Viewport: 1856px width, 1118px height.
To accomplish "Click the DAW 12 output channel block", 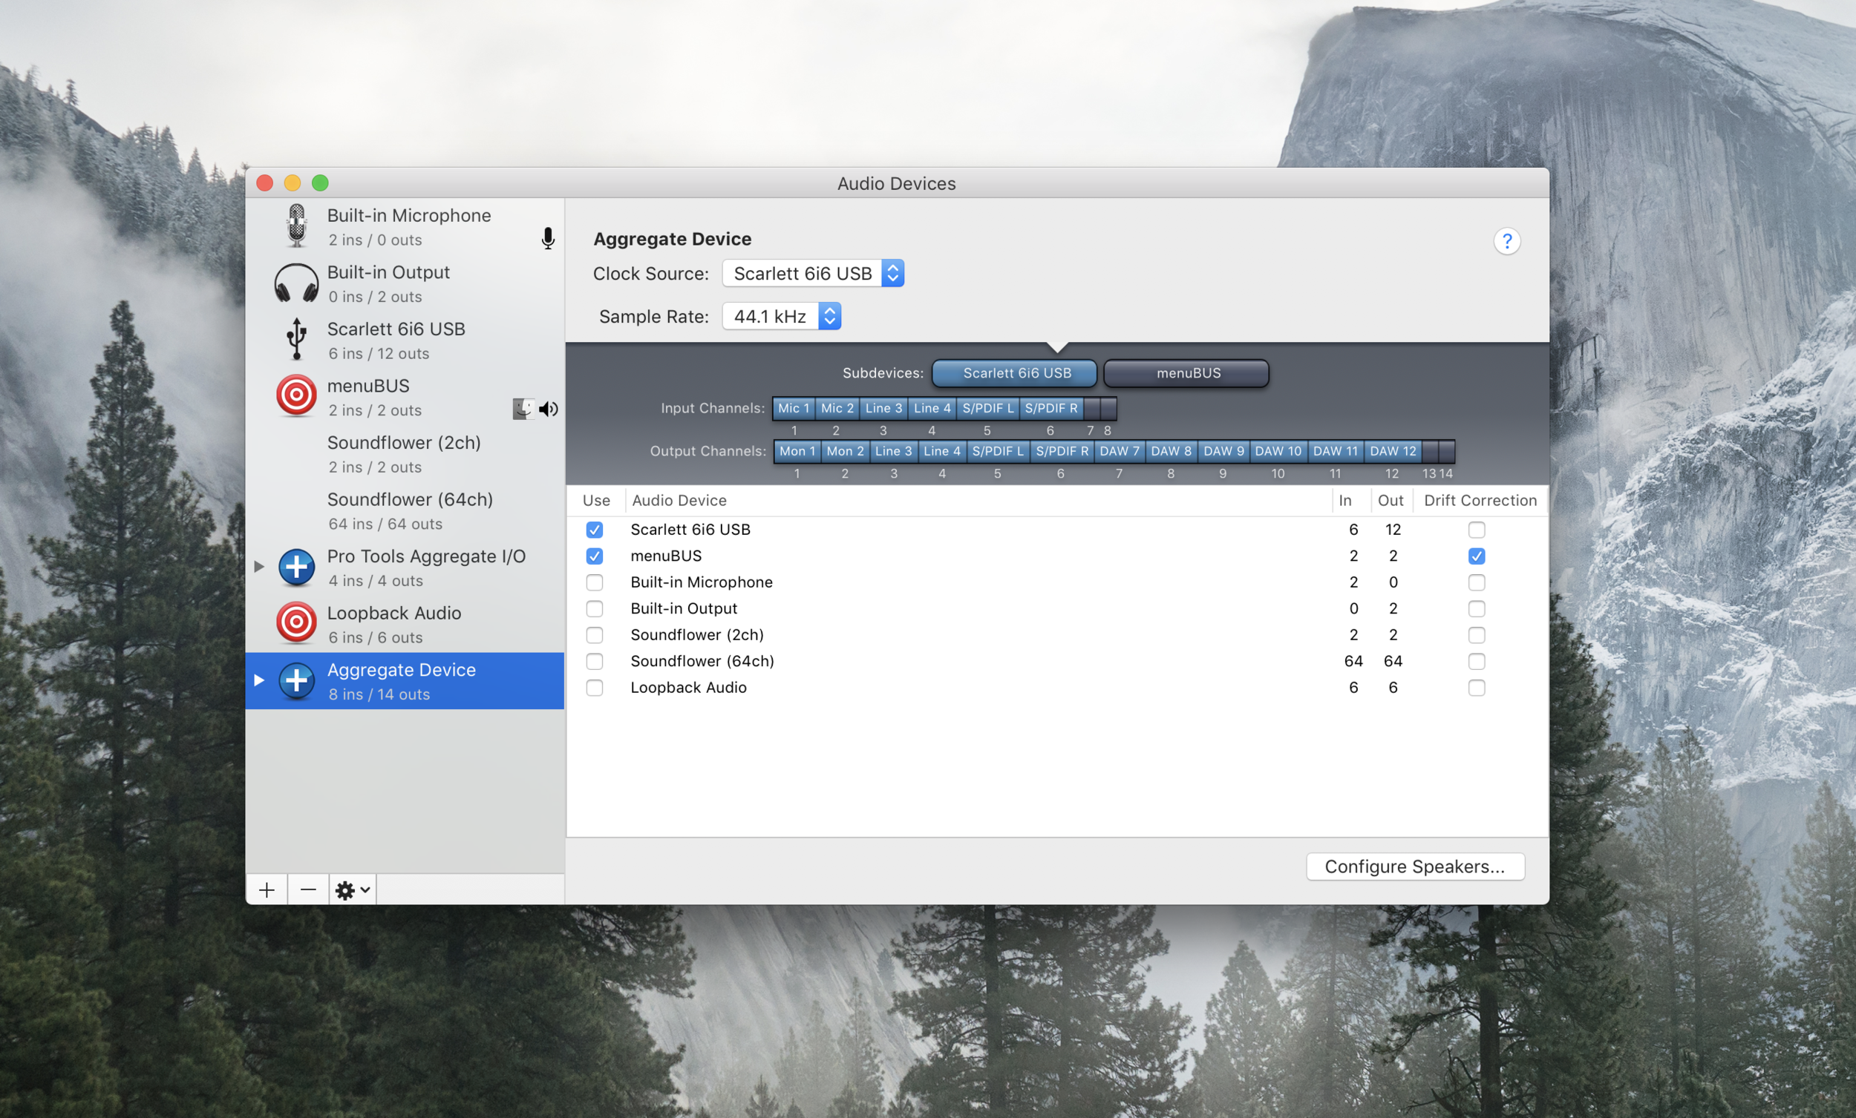I will click(x=1393, y=452).
